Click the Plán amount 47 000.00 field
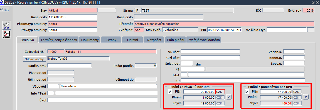 click(x=276, y=91)
